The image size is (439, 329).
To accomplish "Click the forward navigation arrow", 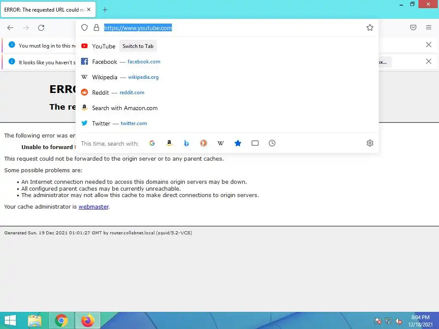I will tap(26, 28).
